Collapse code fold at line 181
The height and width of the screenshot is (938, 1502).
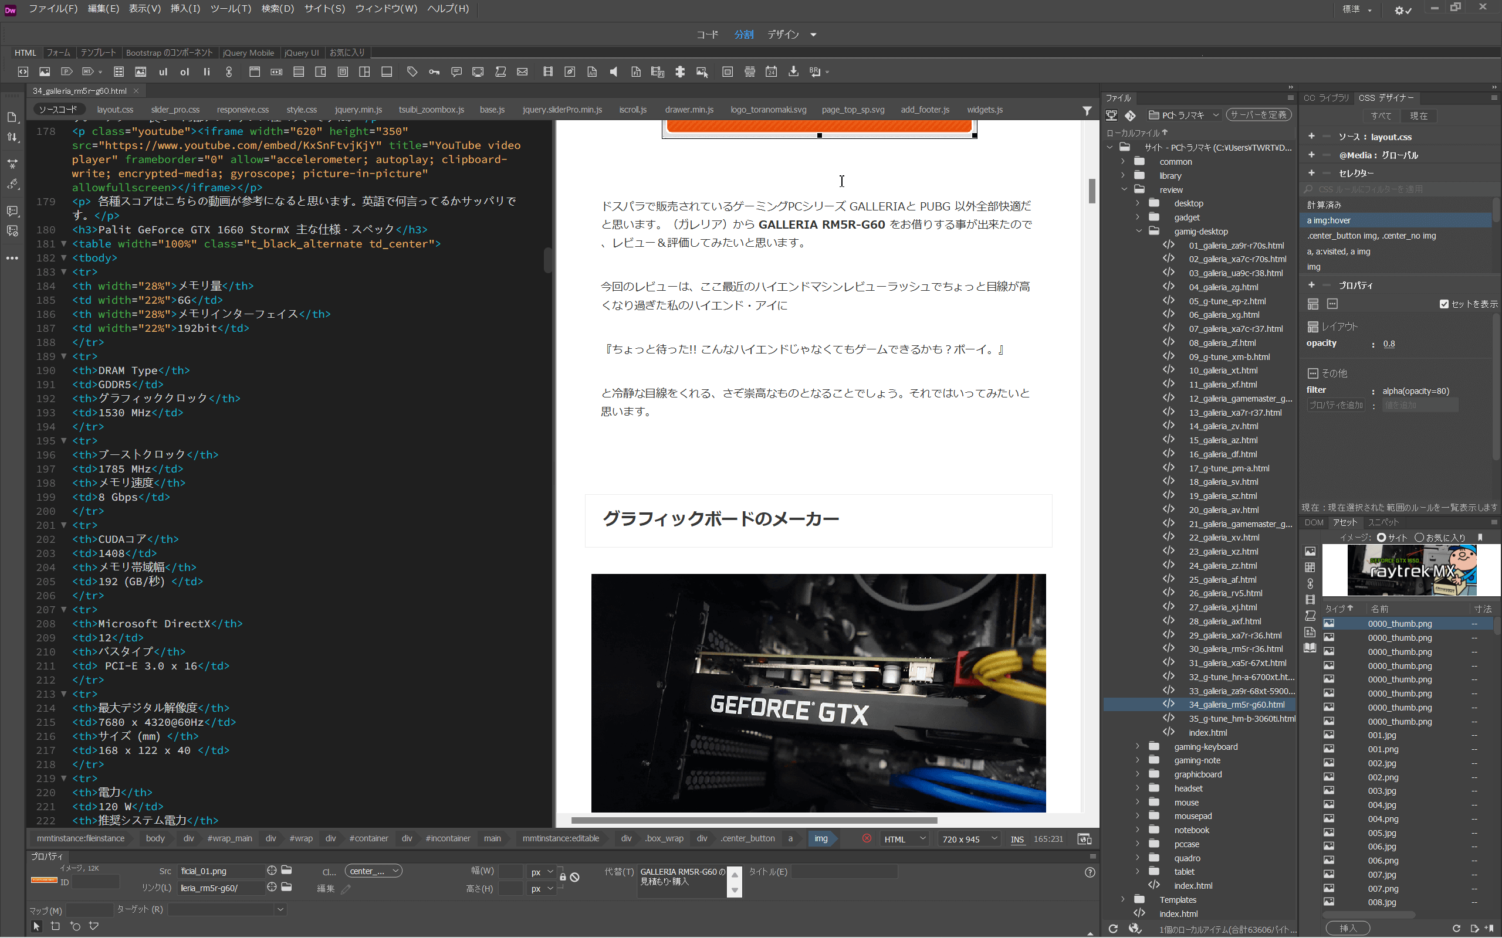tap(63, 244)
